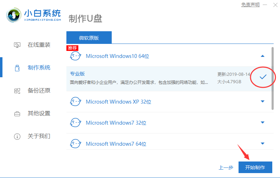
Task: Select Microsoft Windows XP 32位 title text
Action: [119, 101]
